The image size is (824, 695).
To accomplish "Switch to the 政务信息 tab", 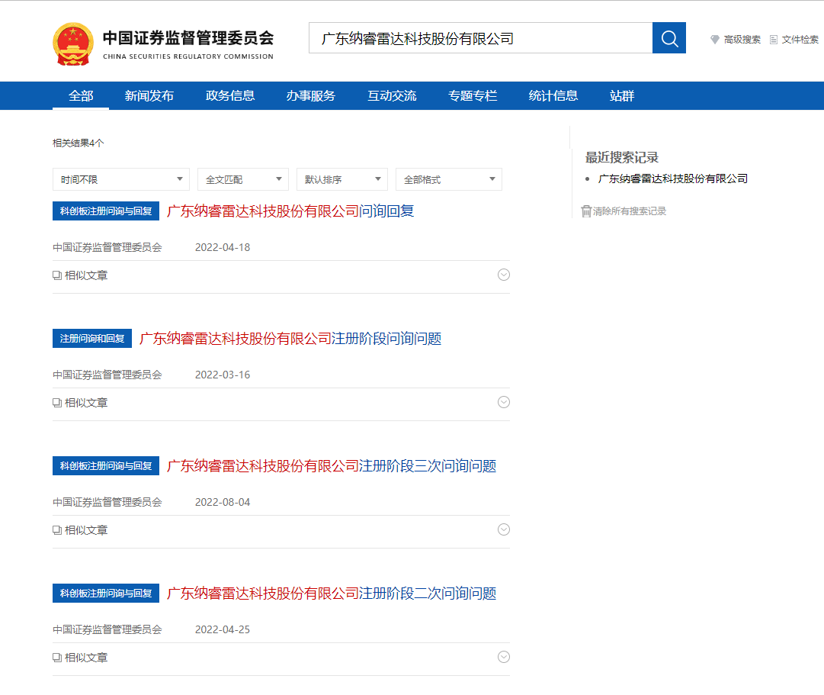I will [x=230, y=96].
